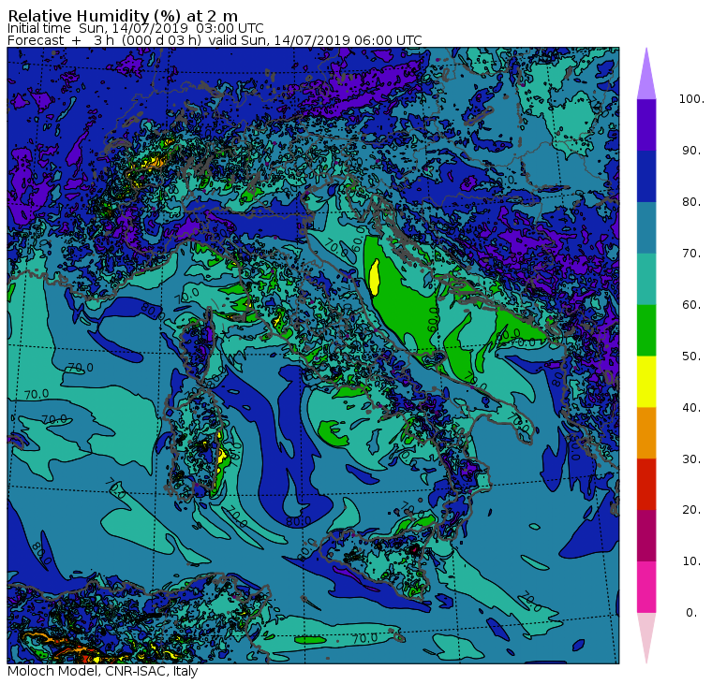
Task: Click the '60.' colorbar label
Action: [691, 304]
